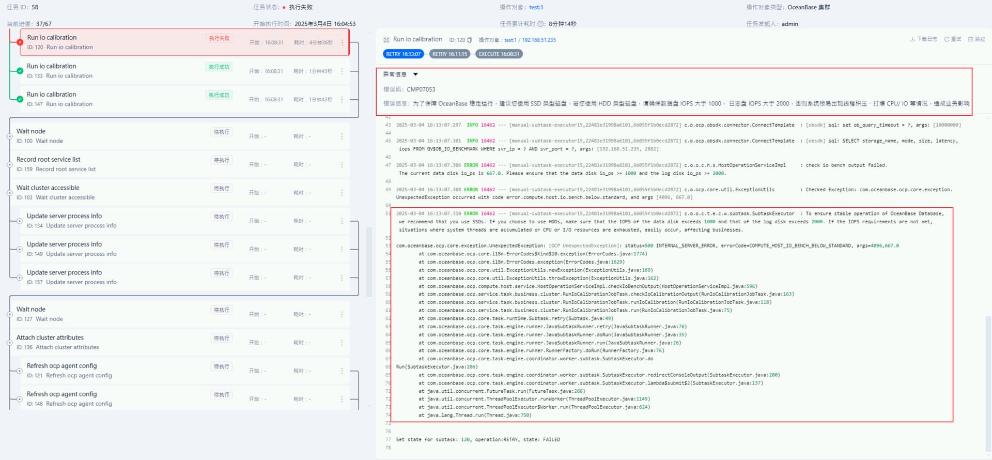Viewport: 992px width, 460px height.
Task: Select the RETRY 16:13:07 execution tab
Action: tap(404, 54)
